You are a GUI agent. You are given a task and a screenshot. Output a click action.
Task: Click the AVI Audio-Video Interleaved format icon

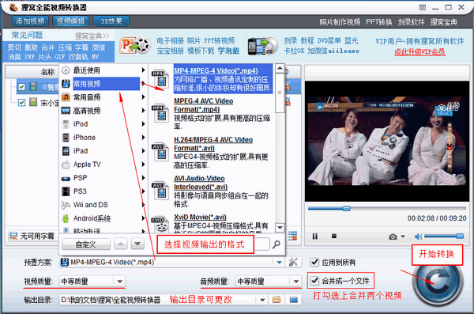(x=160, y=191)
